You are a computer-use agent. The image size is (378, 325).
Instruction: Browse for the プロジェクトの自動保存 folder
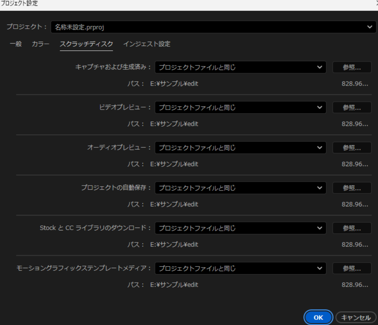pos(352,188)
